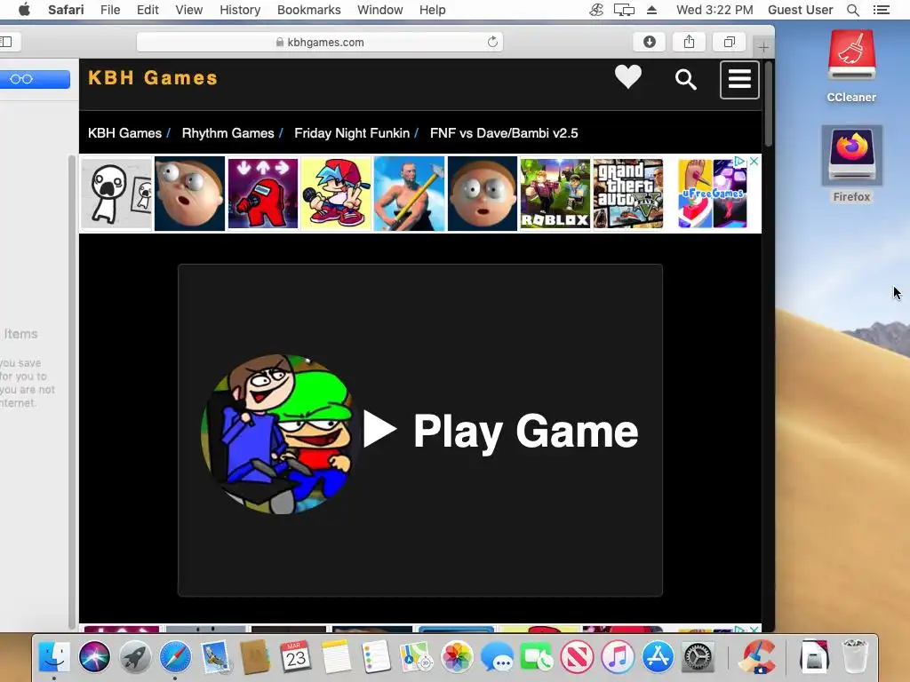Close the ad with the X icon
This screenshot has width=910, height=682.
tap(754, 162)
